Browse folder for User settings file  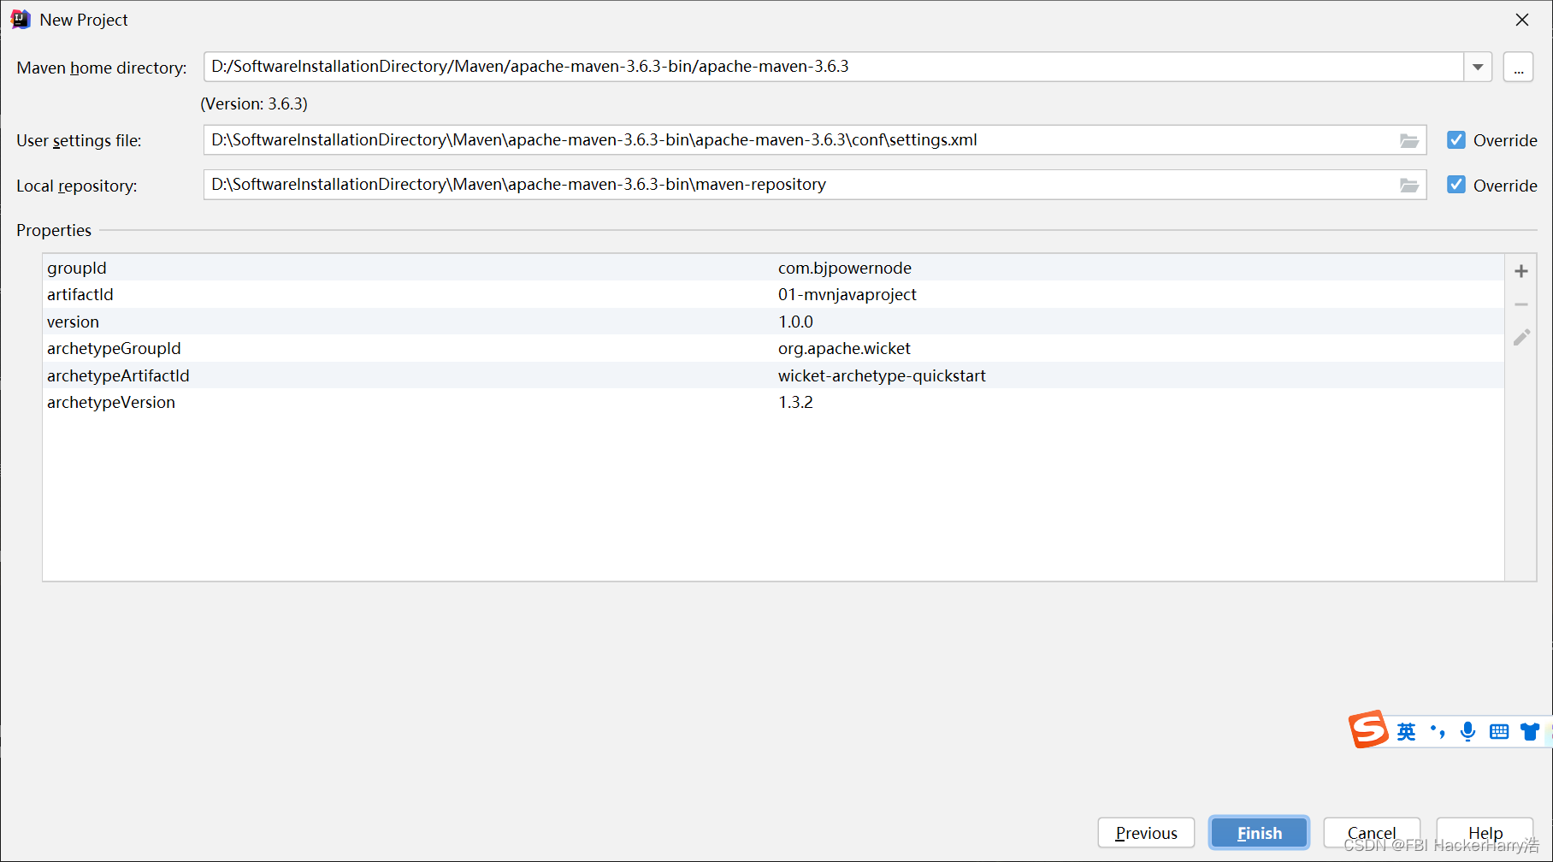(1408, 140)
